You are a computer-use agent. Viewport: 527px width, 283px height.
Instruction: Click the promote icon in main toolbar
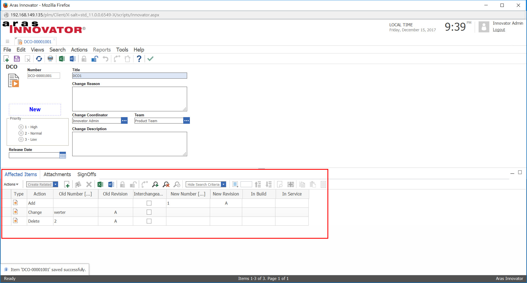[117, 59]
